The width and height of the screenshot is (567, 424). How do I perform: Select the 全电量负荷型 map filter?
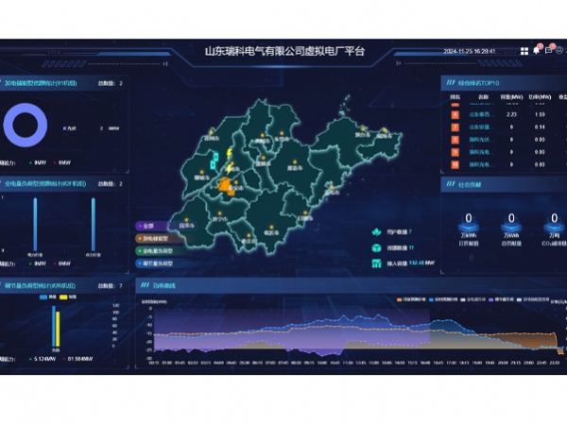[157, 252]
